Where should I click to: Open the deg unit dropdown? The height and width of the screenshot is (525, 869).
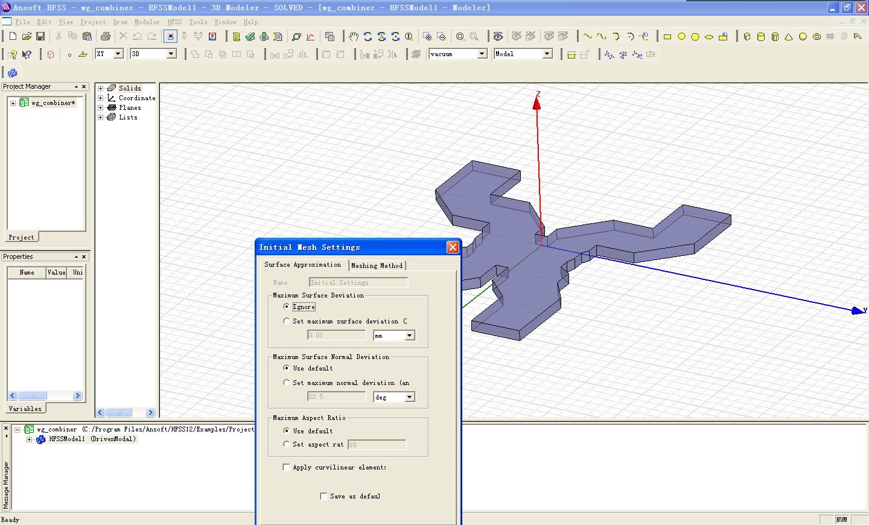pos(410,397)
